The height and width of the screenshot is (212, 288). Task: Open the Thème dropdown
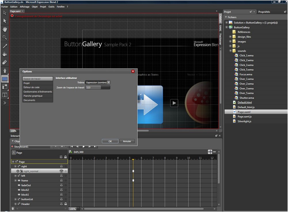coord(98,82)
